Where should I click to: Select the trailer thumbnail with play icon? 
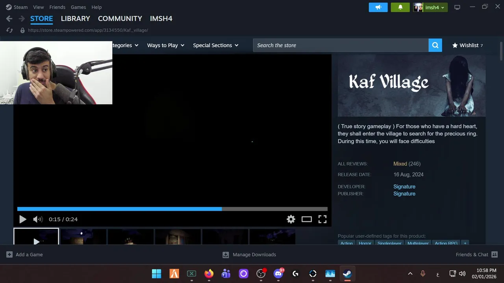pyautogui.click(x=36, y=237)
